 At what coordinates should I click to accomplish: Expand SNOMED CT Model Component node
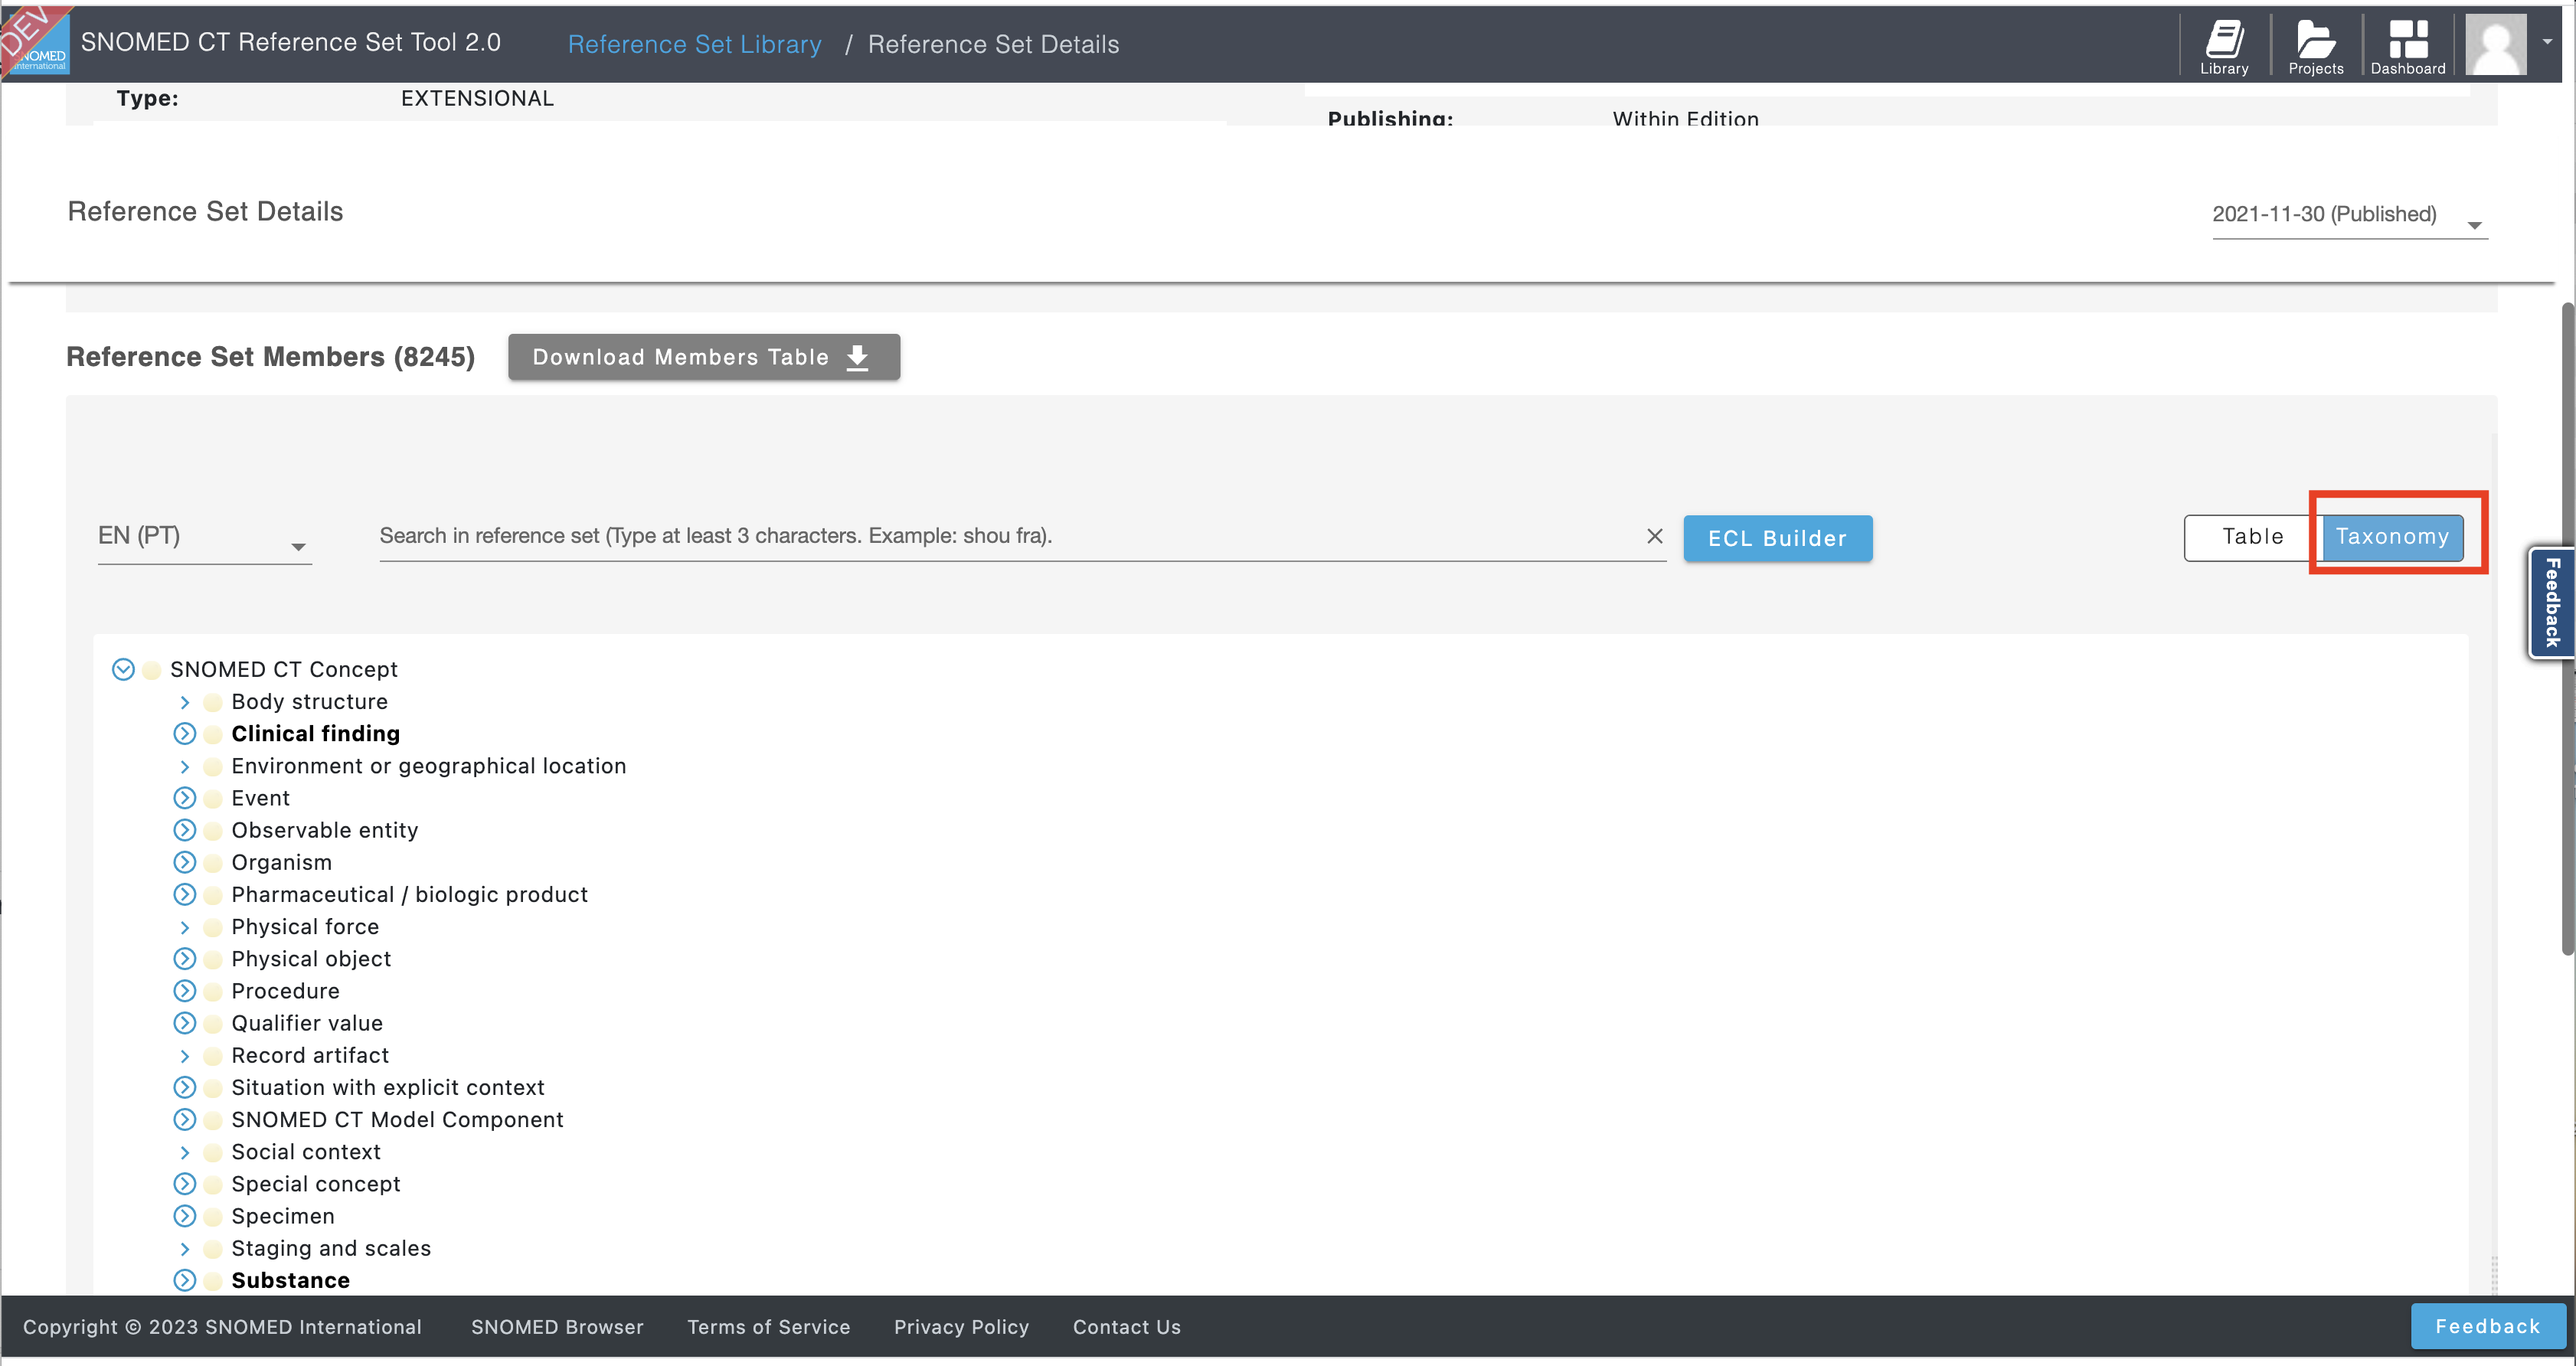click(x=185, y=1119)
